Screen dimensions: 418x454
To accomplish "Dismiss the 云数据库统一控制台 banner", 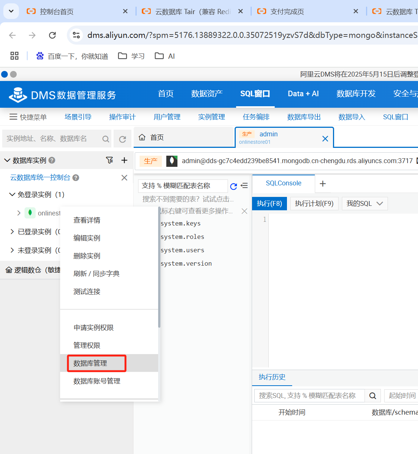I will [x=124, y=178].
